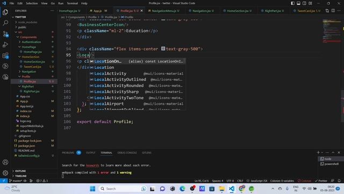Switch to Debug Console panel tab
This screenshot has width=344, height=194.
[x=127, y=153]
